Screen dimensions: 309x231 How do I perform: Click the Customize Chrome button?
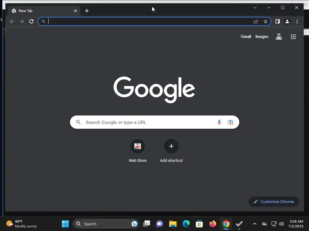[274, 202]
